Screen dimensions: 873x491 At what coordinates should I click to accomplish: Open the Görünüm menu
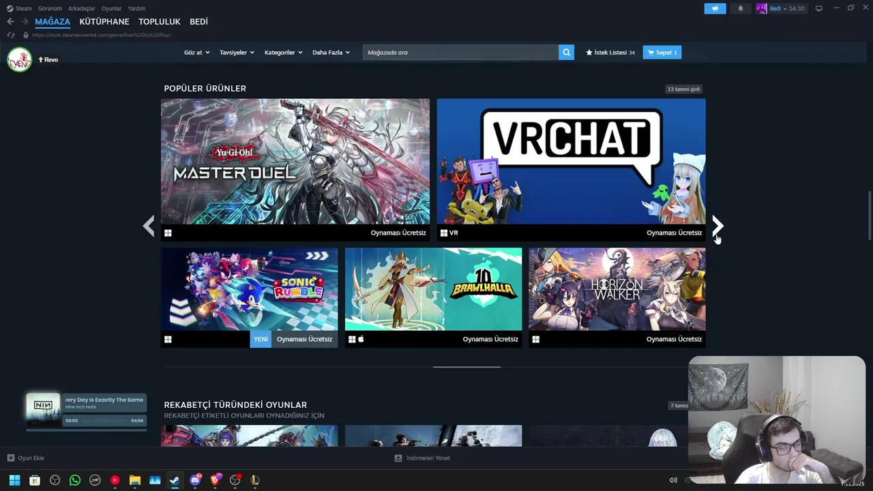[x=50, y=8]
